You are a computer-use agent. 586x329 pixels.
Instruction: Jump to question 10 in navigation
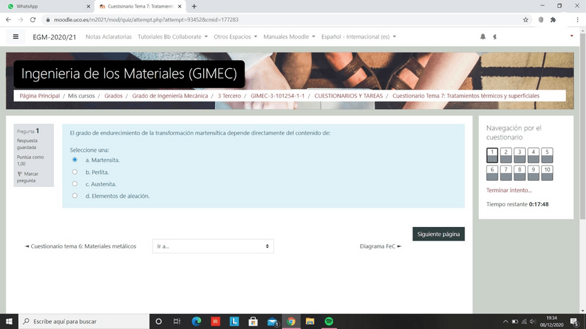[547, 173]
